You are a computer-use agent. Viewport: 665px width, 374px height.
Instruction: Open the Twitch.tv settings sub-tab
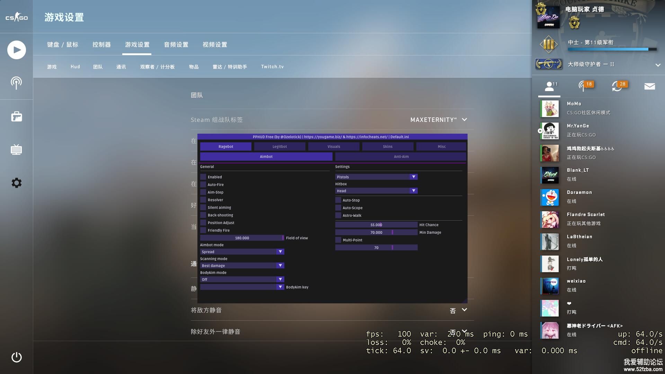tap(272, 67)
